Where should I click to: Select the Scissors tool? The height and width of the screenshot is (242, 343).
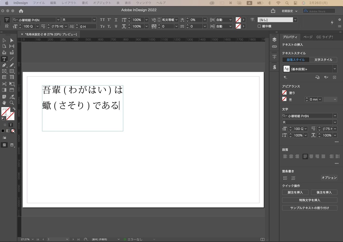click(4, 84)
